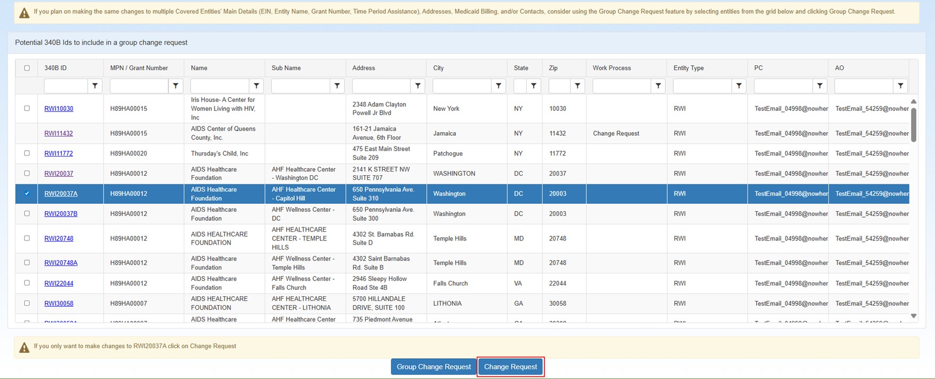
Task: Open the Address column filter funnel
Action: tap(418, 86)
